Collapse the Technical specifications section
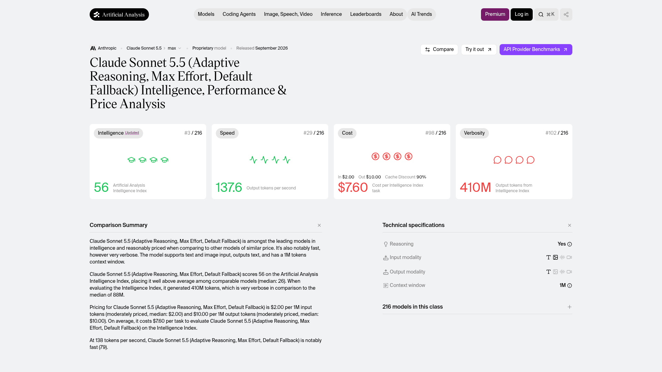The image size is (662, 372). (x=570, y=225)
